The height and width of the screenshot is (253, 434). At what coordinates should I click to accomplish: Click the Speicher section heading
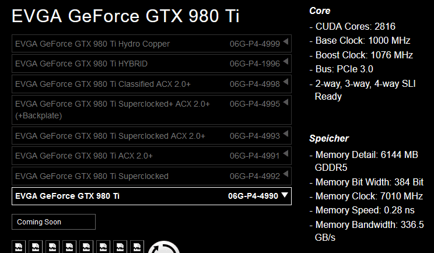329,139
